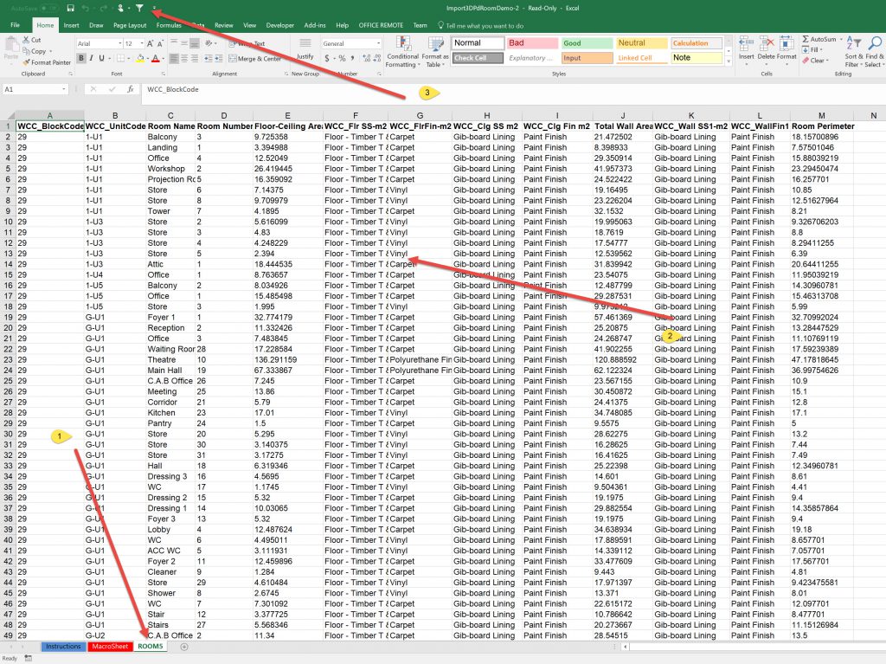The width and height of the screenshot is (886, 664).
Task: Click the Format Painter brush icon
Action: [26, 62]
